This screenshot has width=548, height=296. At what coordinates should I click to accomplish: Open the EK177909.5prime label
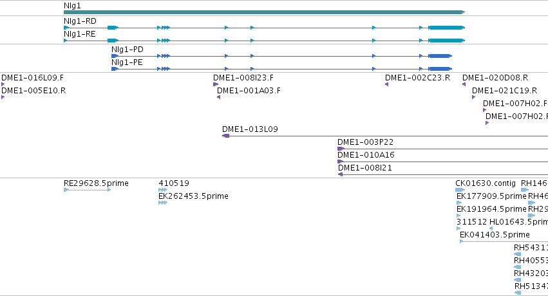491,196
